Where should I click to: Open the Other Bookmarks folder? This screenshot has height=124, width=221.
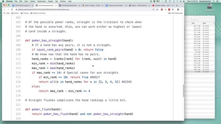pyautogui.click(x=175, y=13)
